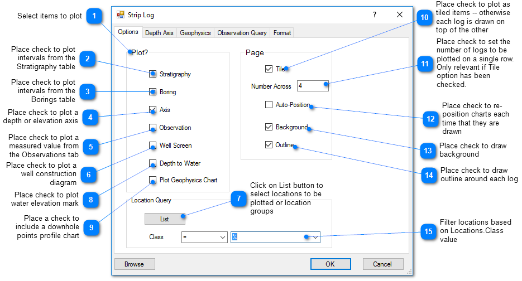Enable the Auto-Position checkbox
This screenshot has height=281, width=522.
[x=269, y=105]
